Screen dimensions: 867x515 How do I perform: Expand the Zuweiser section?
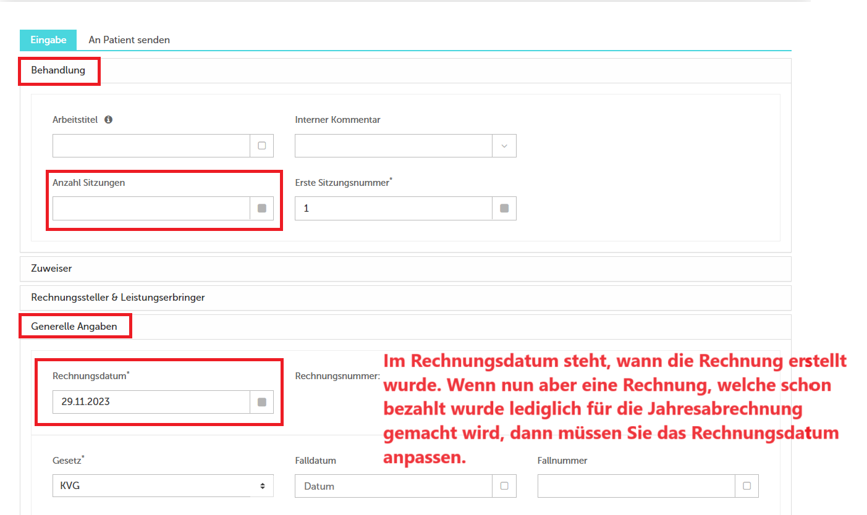point(405,269)
